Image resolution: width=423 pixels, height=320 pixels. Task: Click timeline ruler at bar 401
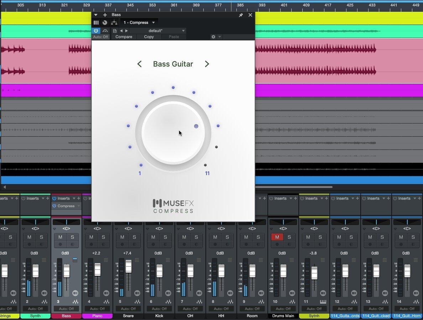tap(284, 5)
